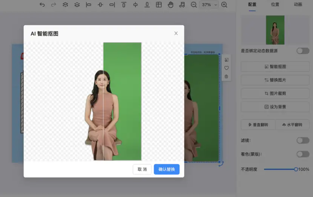Switch to the 位置 tab
313x197 pixels.
point(275,5)
